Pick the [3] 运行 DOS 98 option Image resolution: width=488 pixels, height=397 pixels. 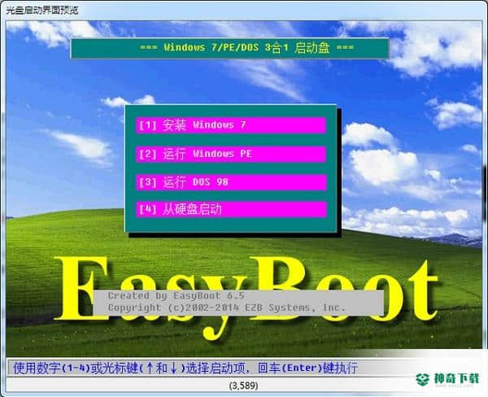[x=231, y=182]
